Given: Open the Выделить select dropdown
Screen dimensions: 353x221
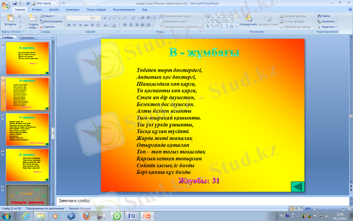Looking at the screenshot, I should 329,27.
